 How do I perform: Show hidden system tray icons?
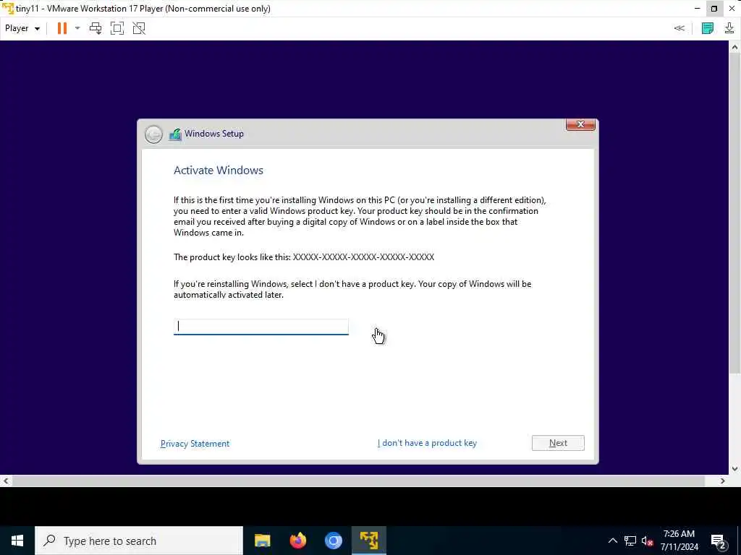(612, 541)
